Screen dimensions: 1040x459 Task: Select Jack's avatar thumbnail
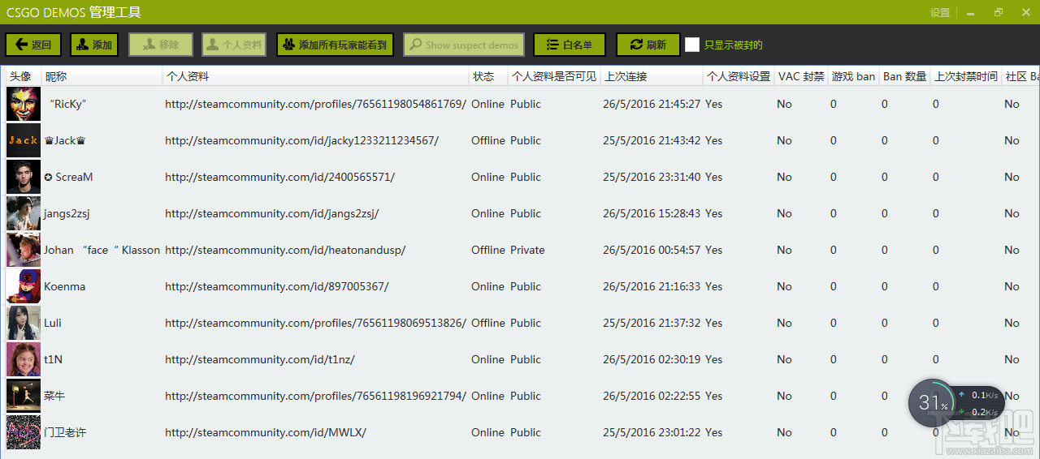point(24,140)
